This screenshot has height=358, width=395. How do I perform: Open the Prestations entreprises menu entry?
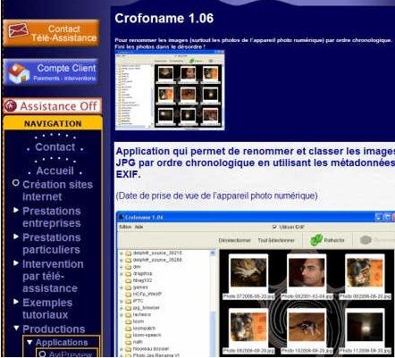click(52, 217)
